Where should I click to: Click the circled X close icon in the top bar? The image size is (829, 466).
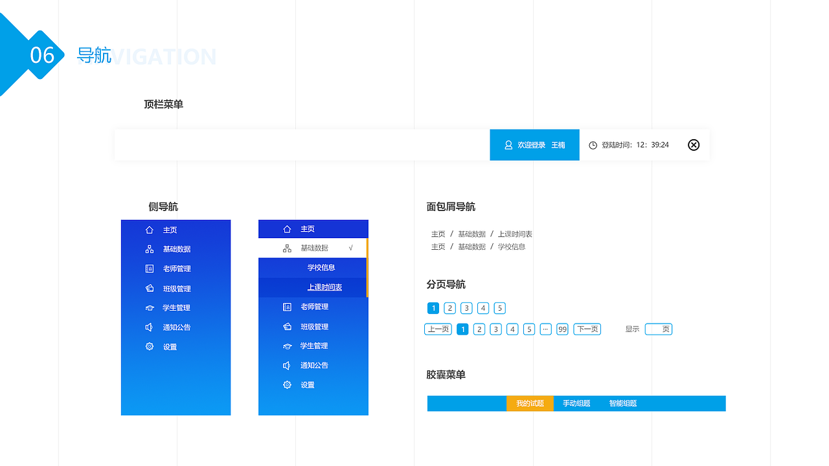[694, 145]
